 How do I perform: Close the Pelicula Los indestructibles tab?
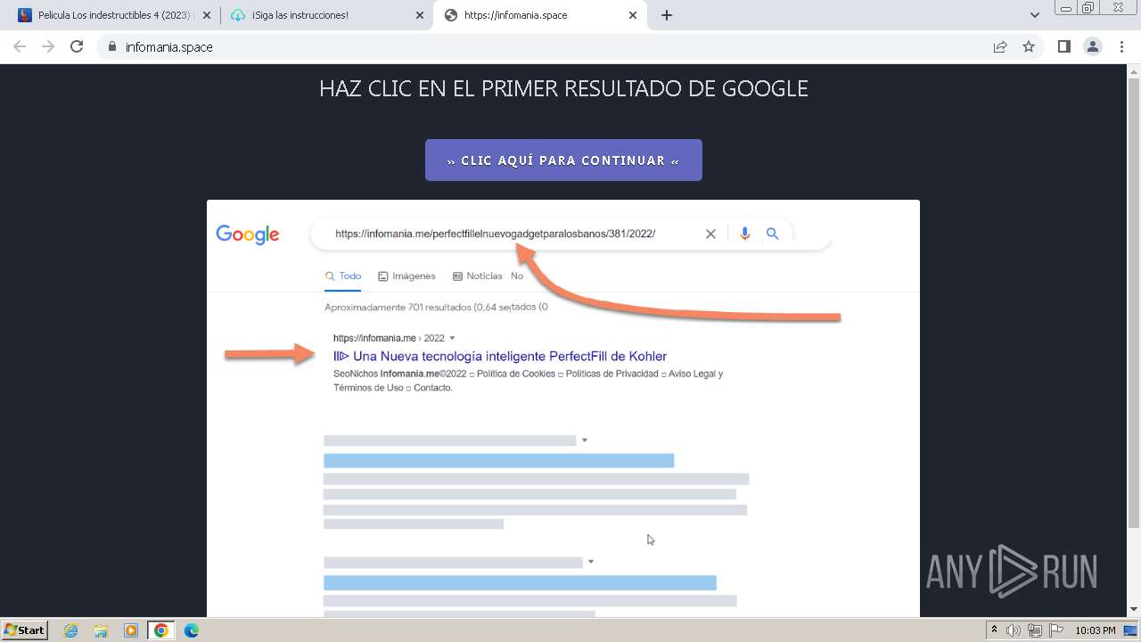point(208,15)
